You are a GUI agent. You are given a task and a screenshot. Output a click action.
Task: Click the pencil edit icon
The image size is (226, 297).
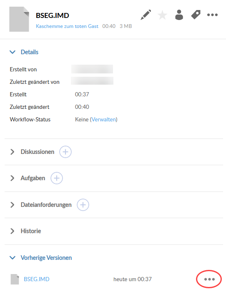pyautogui.click(x=146, y=15)
